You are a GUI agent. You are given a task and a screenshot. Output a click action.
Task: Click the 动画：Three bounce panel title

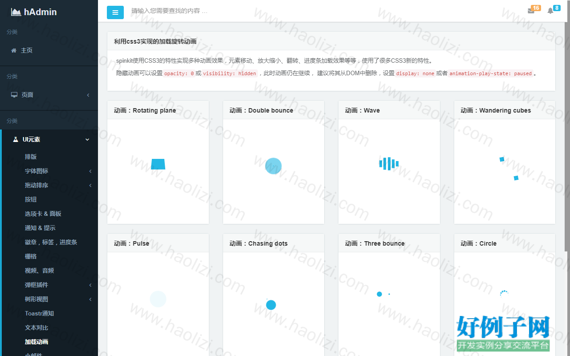(x=375, y=243)
